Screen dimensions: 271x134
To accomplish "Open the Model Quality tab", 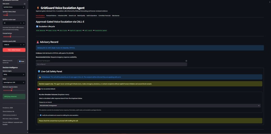I will (x=81, y=15).
